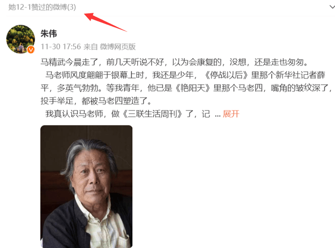The height and width of the screenshot is (248, 335).
Task: Click the 《艳阳天》 title in post
Action: click(193, 88)
